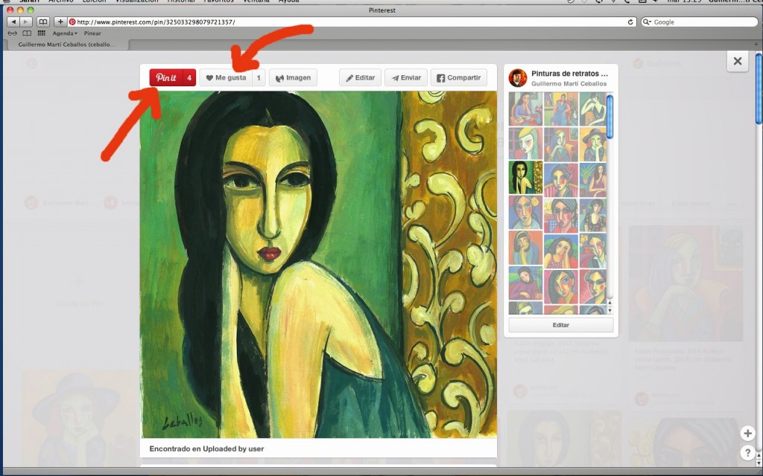Open the Pinturas de retratos board title
Screen dimensions: 763x476
pyautogui.click(x=569, y=74)
